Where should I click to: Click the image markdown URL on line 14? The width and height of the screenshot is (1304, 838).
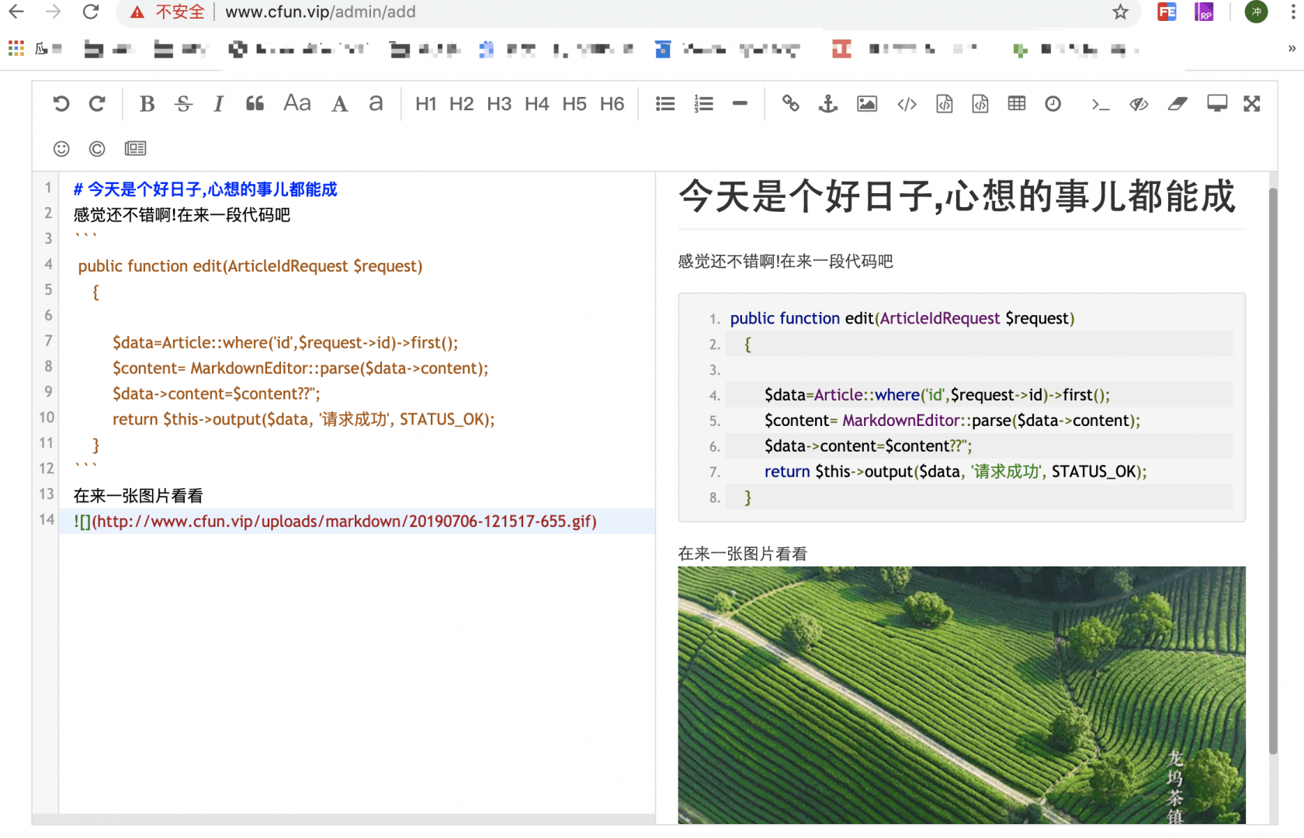[335, 521]
